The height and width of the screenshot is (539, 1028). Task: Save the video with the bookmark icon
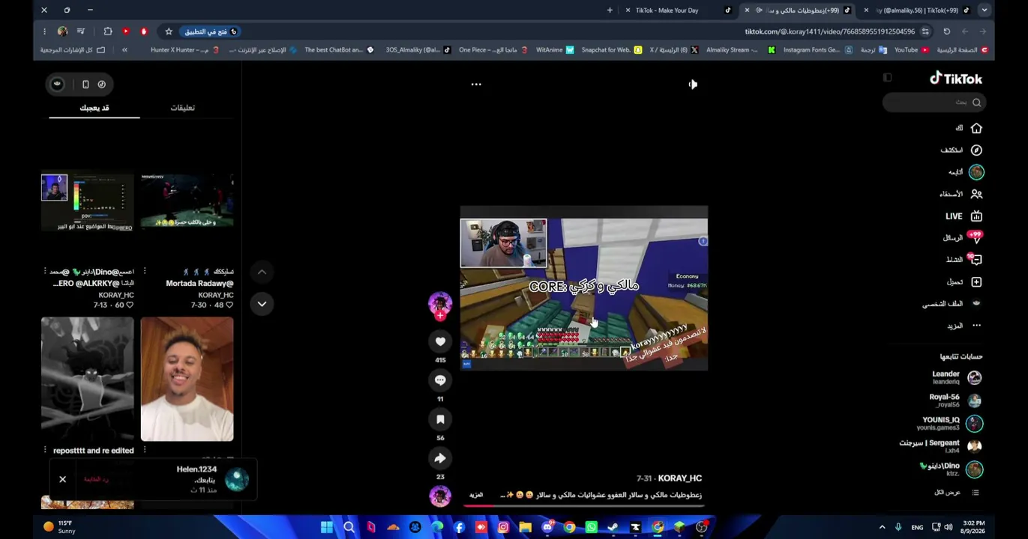[x=440, y=419]
